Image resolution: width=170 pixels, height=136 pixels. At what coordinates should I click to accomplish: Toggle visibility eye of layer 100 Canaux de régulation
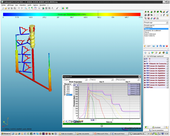point(145,66)
